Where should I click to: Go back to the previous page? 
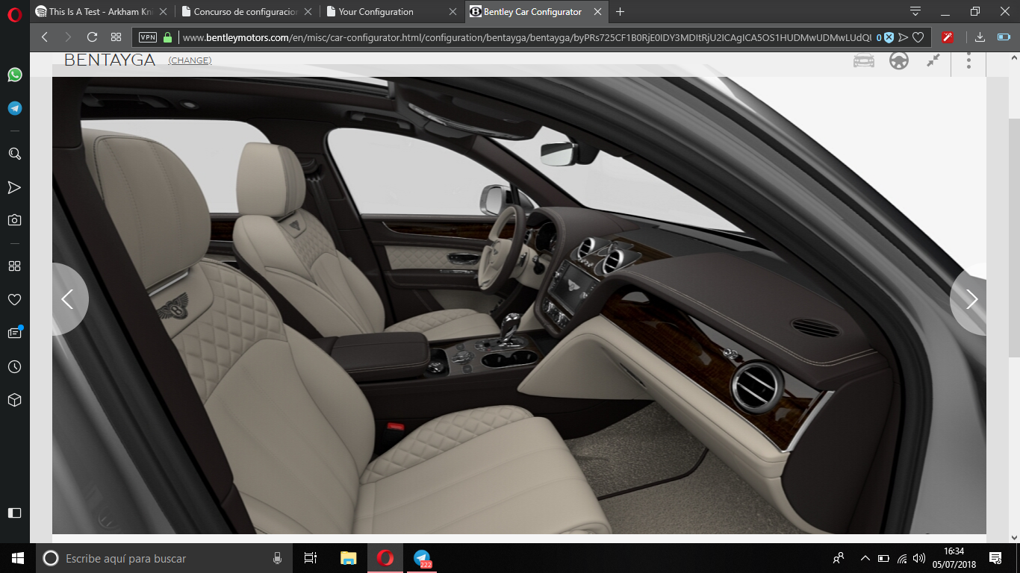click(x=45, y=37)
